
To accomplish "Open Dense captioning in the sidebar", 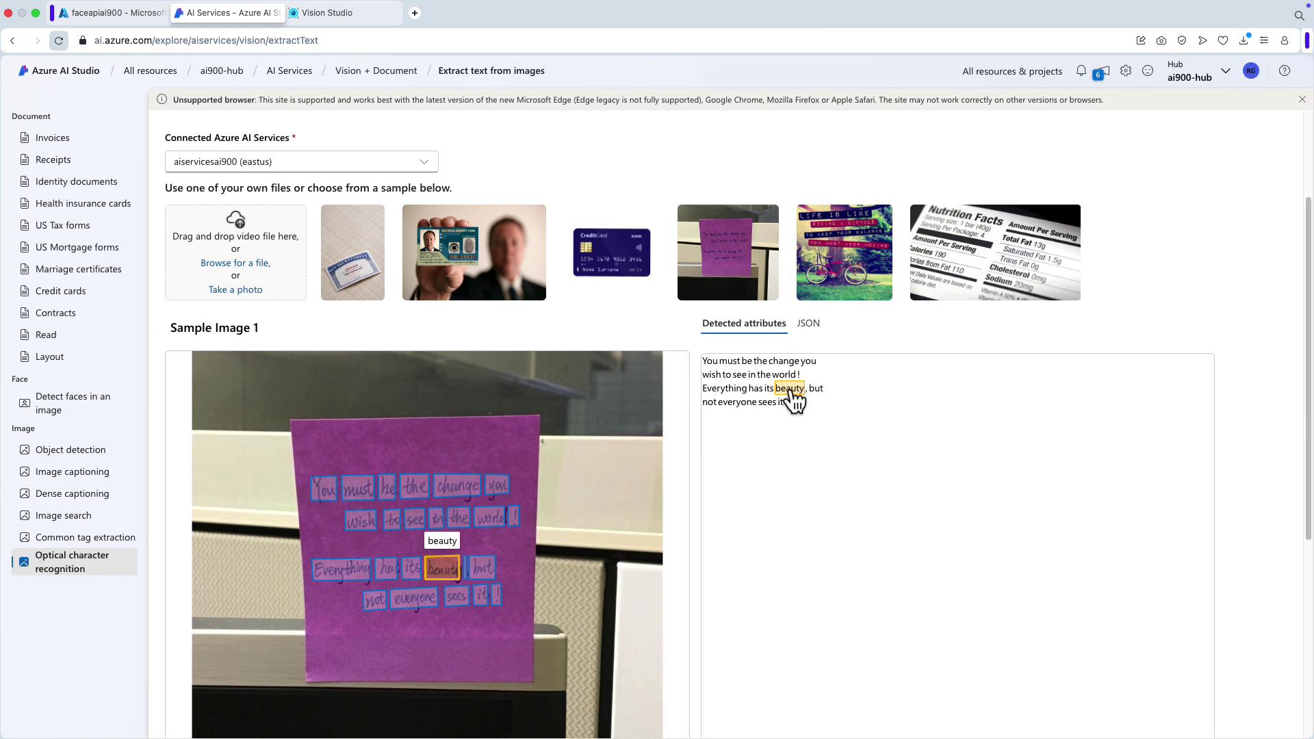I will [72, 493].
